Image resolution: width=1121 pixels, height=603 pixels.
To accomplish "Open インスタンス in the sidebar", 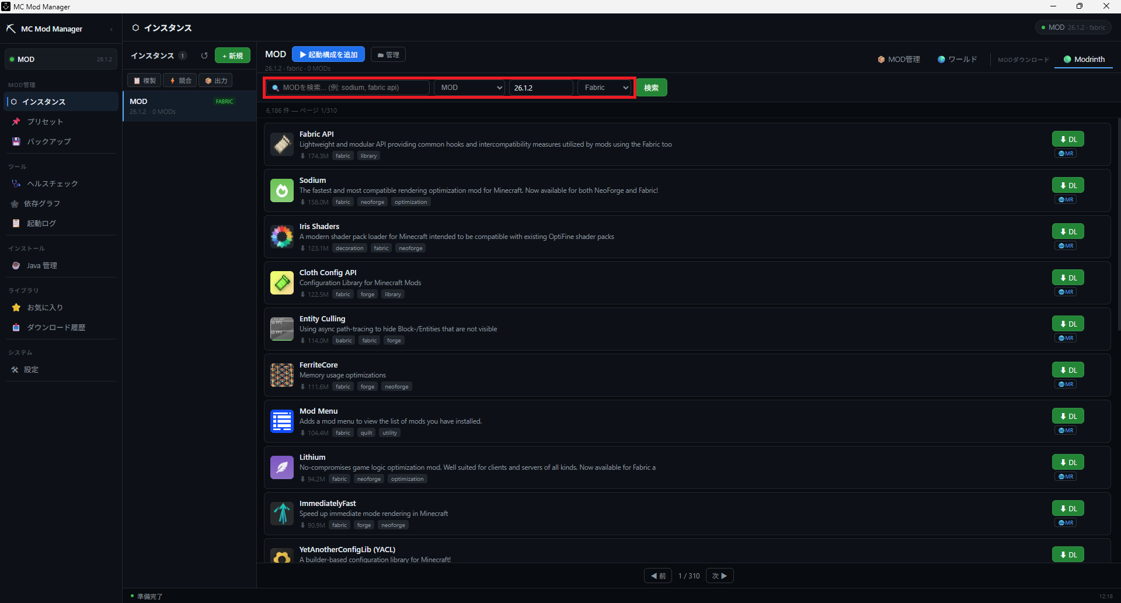I will 62,102.
